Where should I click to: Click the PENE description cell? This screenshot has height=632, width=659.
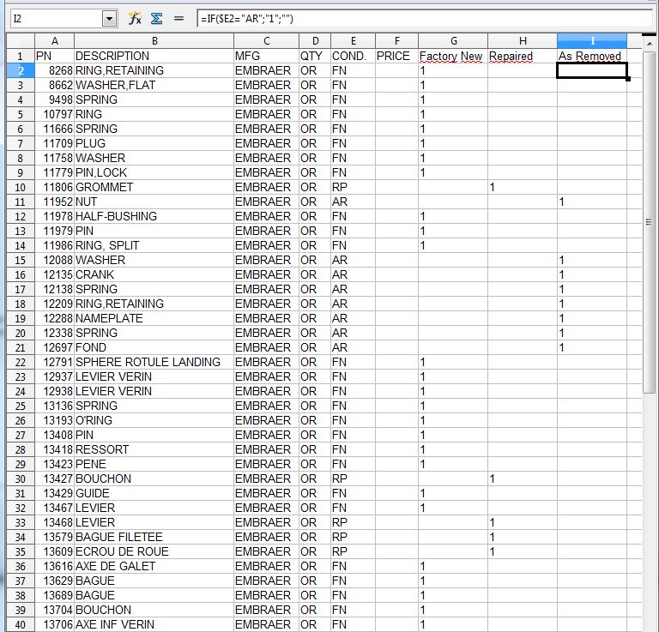(154, 464)
